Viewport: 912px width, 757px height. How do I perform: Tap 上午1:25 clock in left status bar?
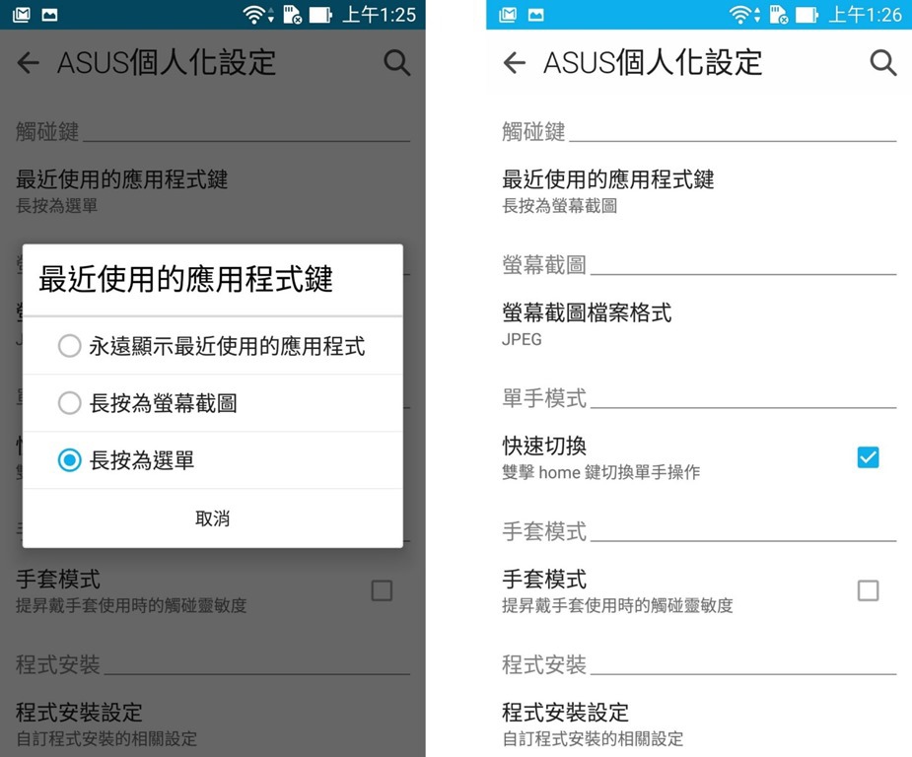pos(379,15)
